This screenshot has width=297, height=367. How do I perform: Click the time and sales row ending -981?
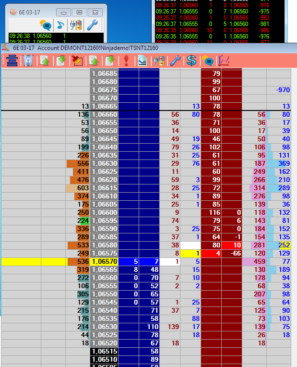point(213,24)
